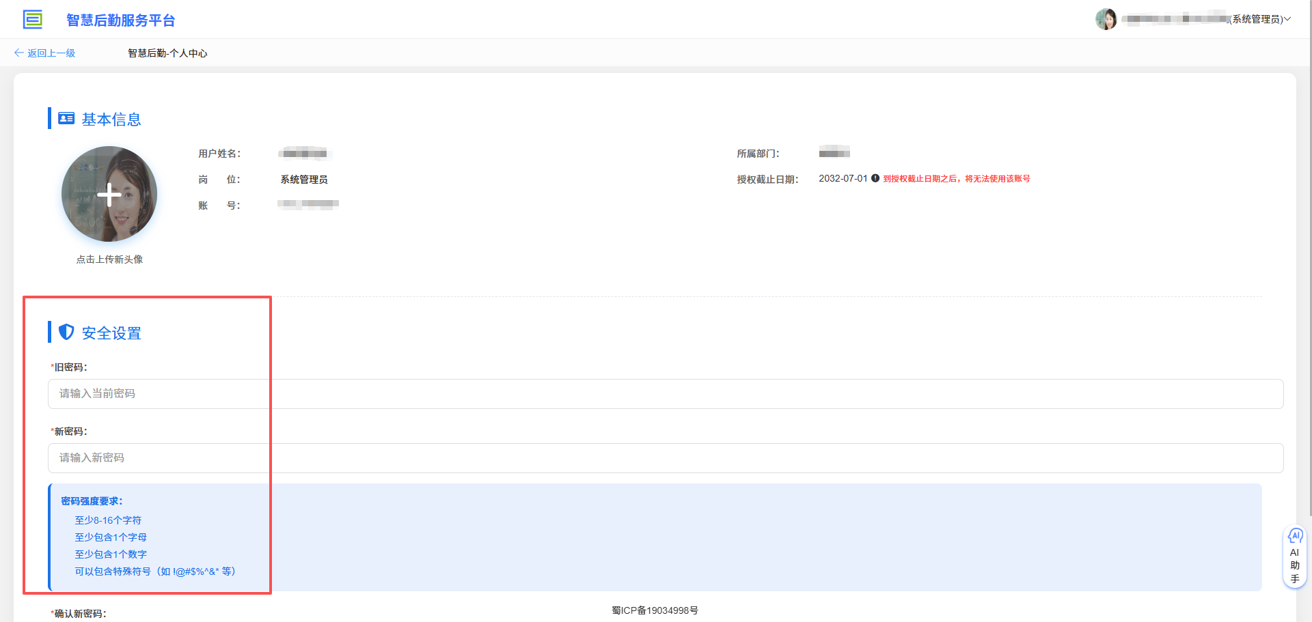The image size is (1312, 622).
Task: Click the ID card icon beside 基本信息
Action: [x=66, y=119]
